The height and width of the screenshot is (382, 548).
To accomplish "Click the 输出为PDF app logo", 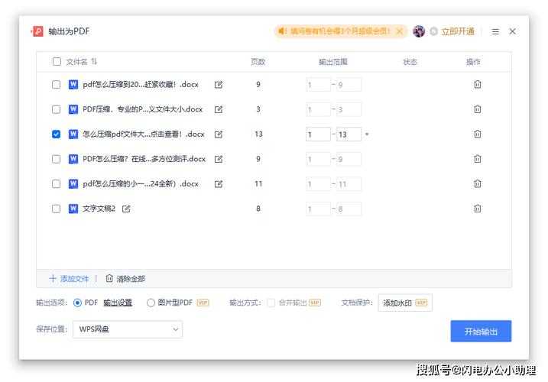I will point(37,31).
